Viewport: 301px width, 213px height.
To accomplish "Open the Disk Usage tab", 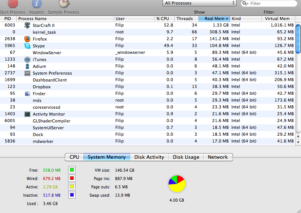I will (x=186, y=157).
